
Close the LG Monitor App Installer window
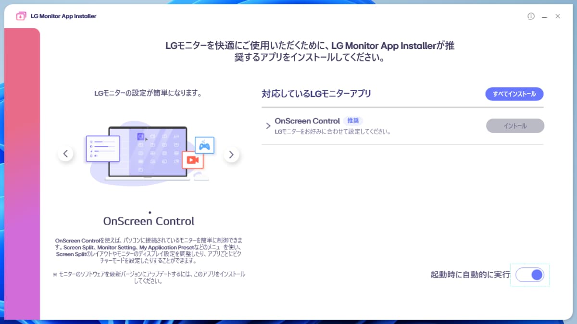click(x=558, y=16)
